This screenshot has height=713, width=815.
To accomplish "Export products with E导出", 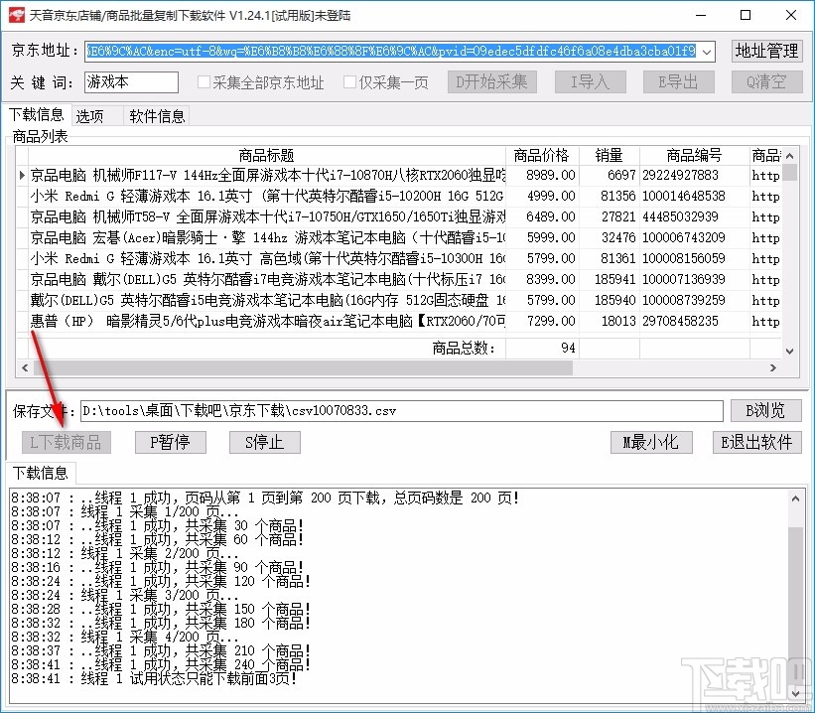I will pos(678,83).
